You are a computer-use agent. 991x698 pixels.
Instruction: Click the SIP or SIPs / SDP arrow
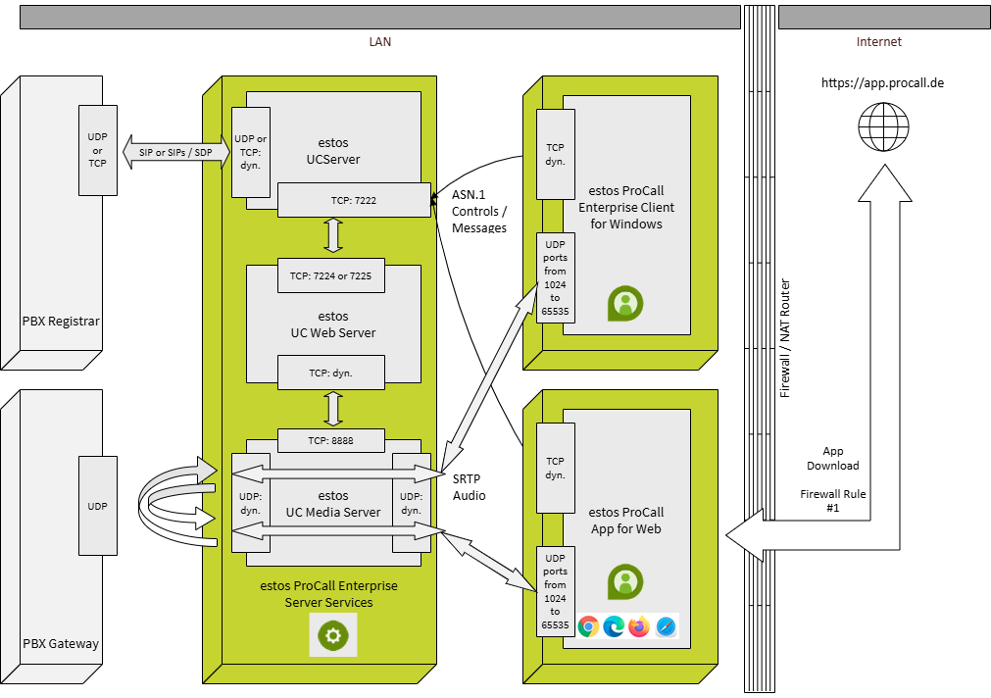[x=176, y=153]
